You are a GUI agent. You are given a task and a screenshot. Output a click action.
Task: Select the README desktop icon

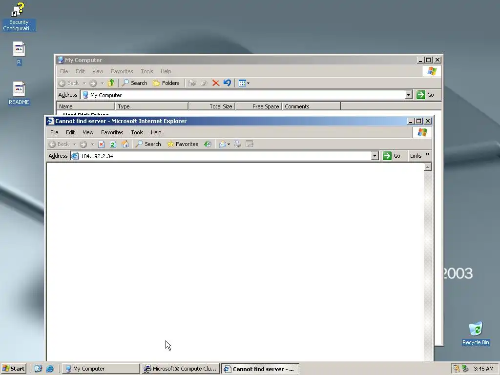coord(19,93)
